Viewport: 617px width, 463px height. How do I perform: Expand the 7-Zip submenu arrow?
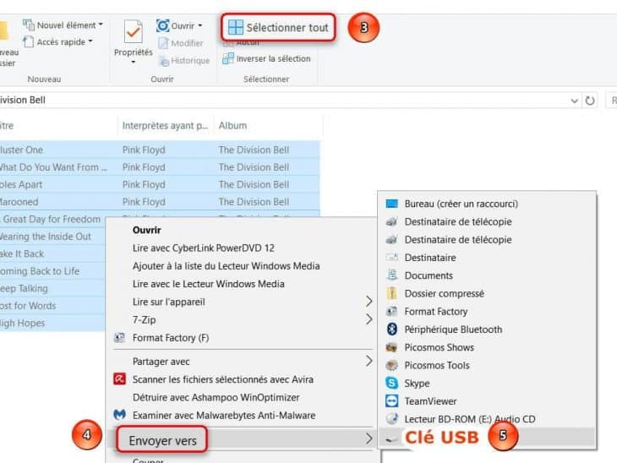coord(369,319)
